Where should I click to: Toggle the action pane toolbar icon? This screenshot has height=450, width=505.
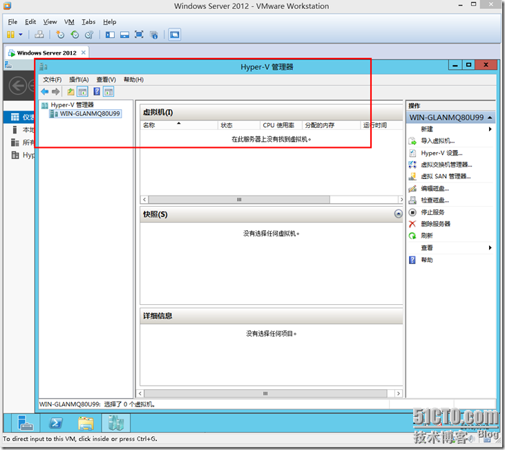(108, 92)
